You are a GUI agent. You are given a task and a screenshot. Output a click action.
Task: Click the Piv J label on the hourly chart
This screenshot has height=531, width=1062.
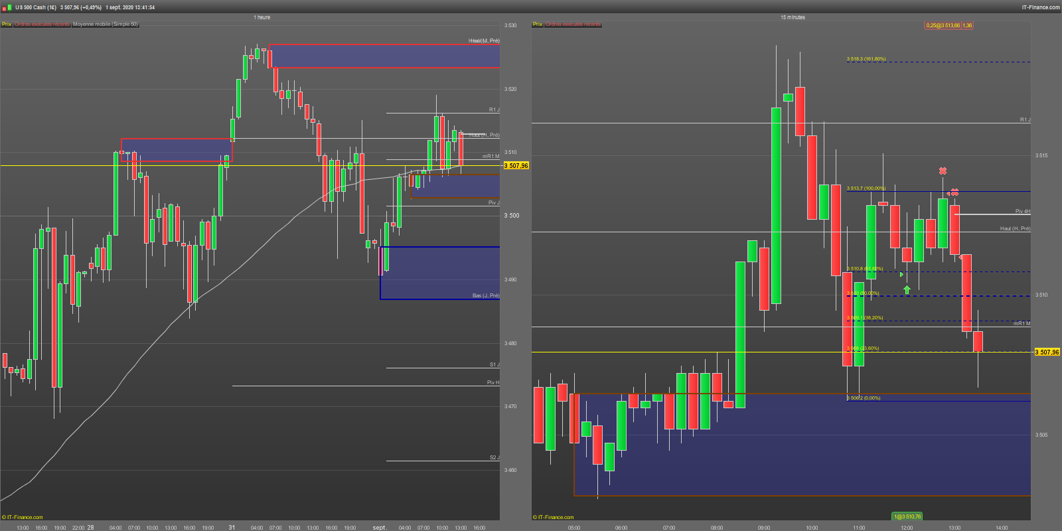(x=494, y=202)
